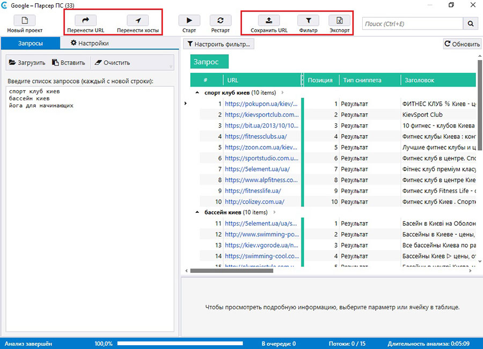Screen dimensions: 483x349
Task: Click the Сохранить URL upload icon
Action: pyautogui.click(x=269, y=20)
